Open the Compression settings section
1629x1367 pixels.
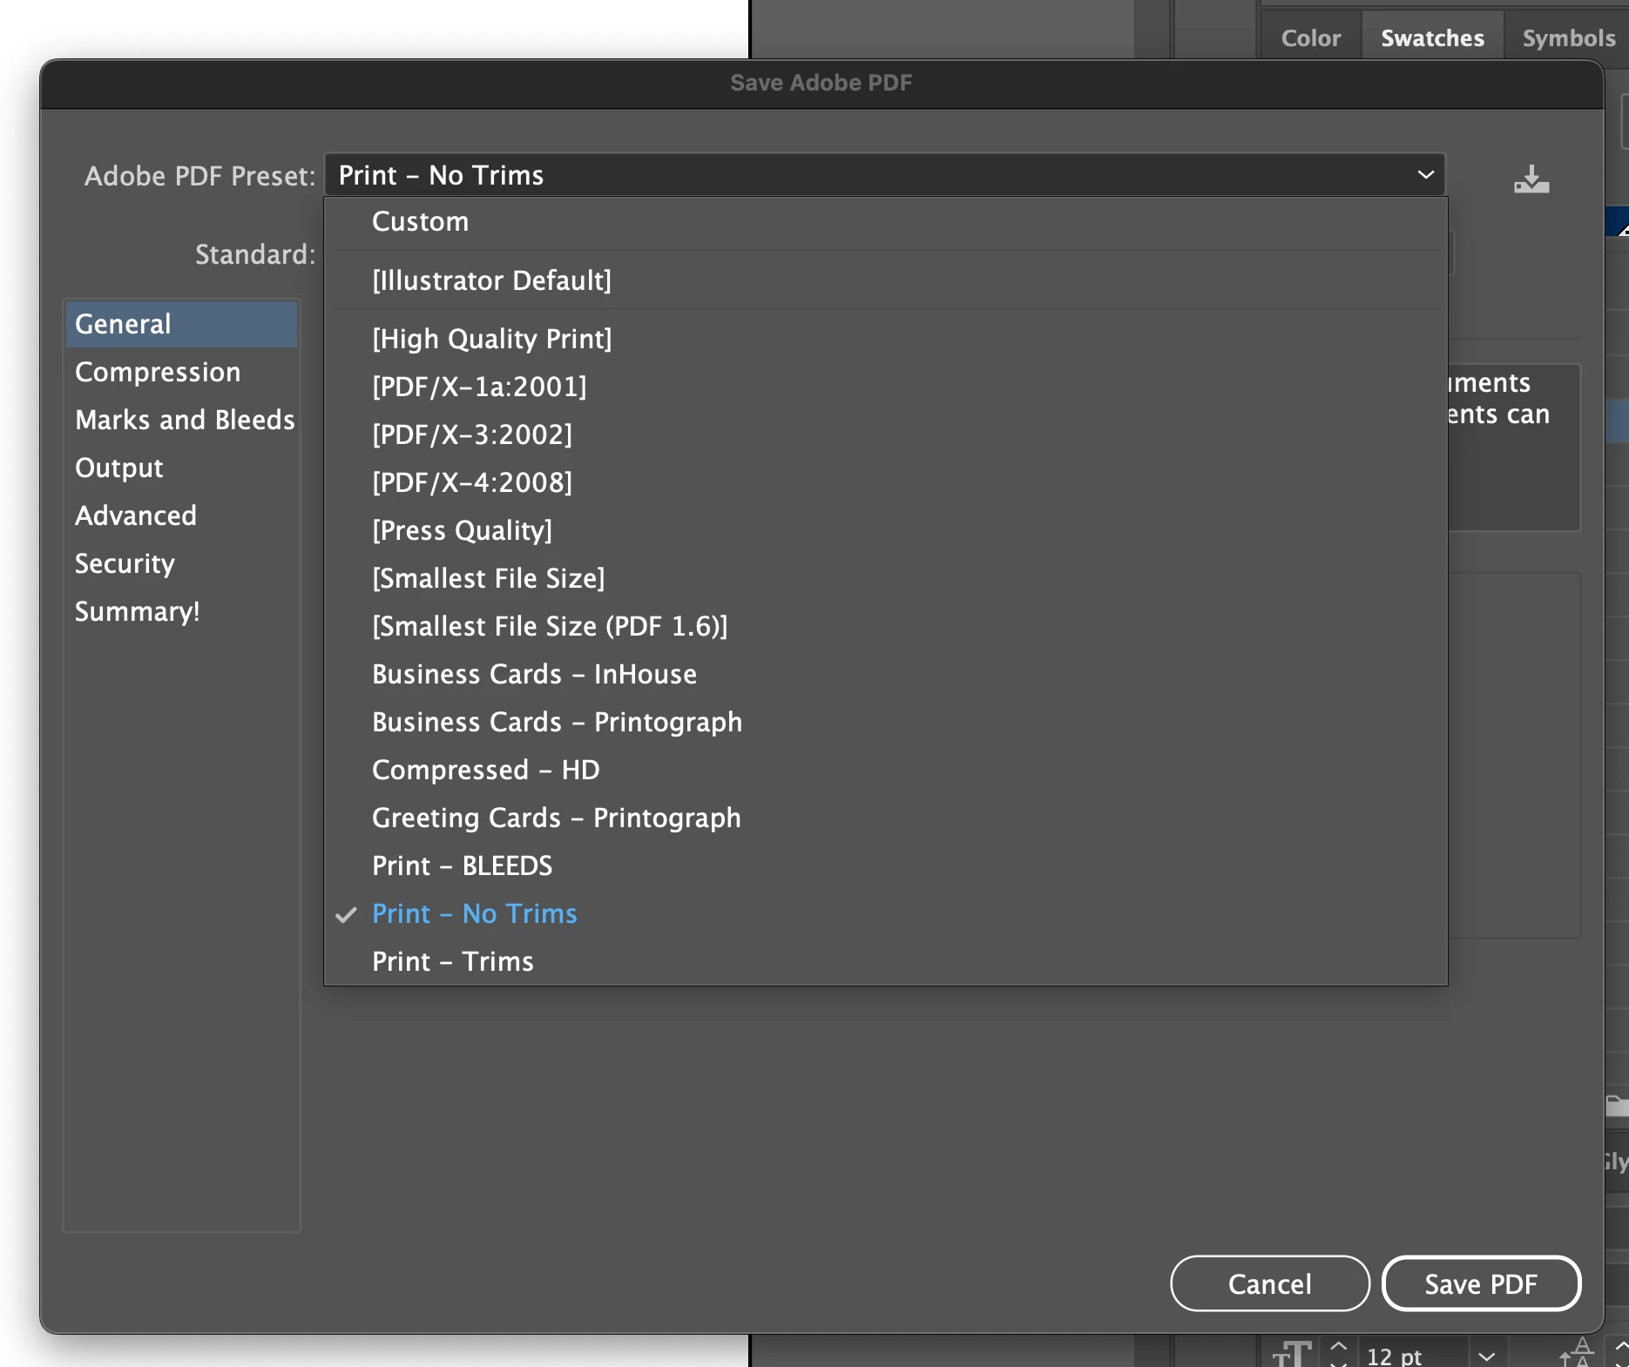[x=181, y=372]
